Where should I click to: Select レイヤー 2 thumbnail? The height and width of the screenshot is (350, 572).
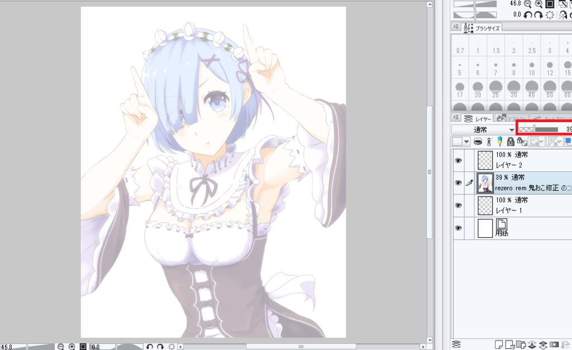tap(485, 160)
